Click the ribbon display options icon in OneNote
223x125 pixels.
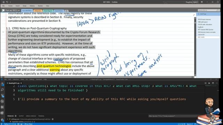pos(202,2)
